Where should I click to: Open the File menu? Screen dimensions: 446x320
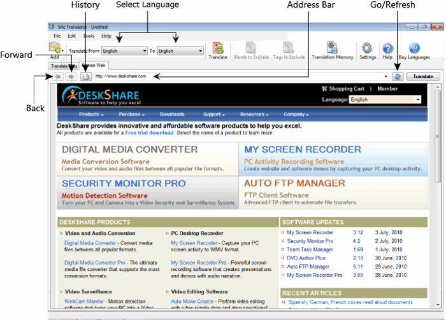[57, 36]
